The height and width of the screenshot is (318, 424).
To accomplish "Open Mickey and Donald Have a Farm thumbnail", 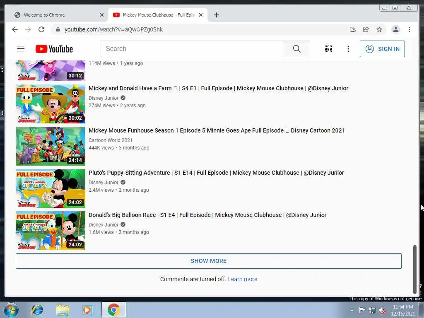I will point(50,104).
